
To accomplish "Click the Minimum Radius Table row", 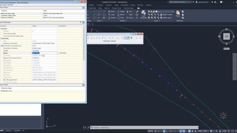I will pos(42,13).
